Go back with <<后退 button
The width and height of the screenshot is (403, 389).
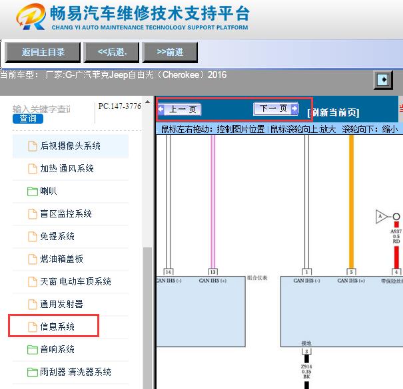[111, 53]
